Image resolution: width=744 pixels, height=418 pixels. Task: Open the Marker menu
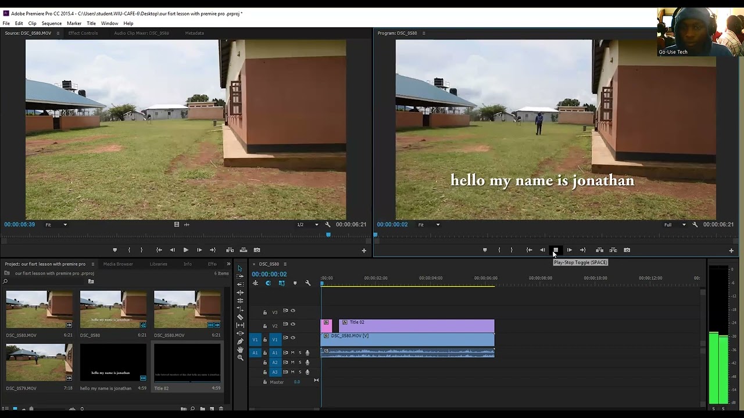[74, 23]
